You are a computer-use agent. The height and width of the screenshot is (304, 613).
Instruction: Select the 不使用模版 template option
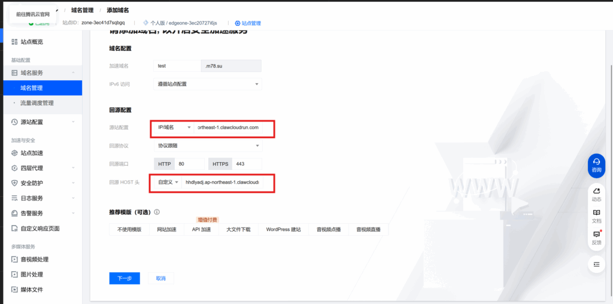pyautogui.click(x=129, y=229)
